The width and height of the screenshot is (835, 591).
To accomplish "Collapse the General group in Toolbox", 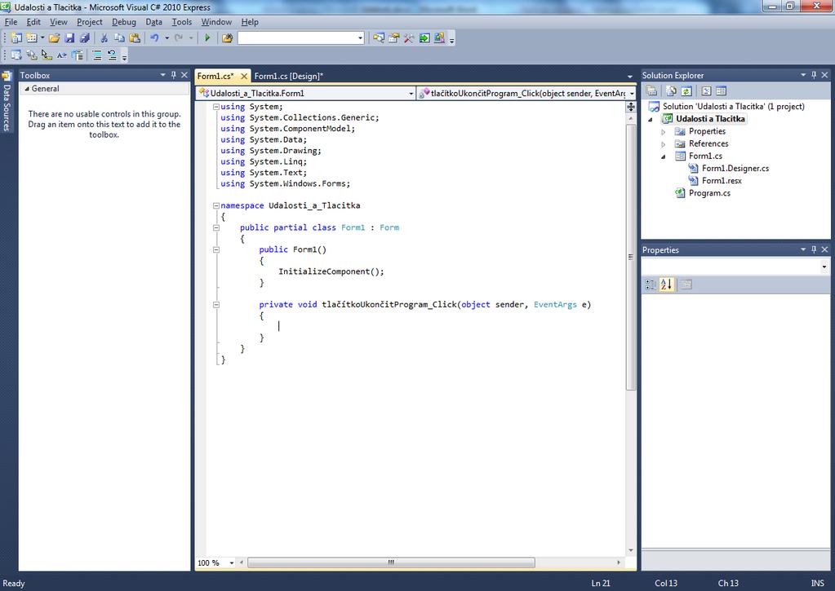I will click(27, 89).
